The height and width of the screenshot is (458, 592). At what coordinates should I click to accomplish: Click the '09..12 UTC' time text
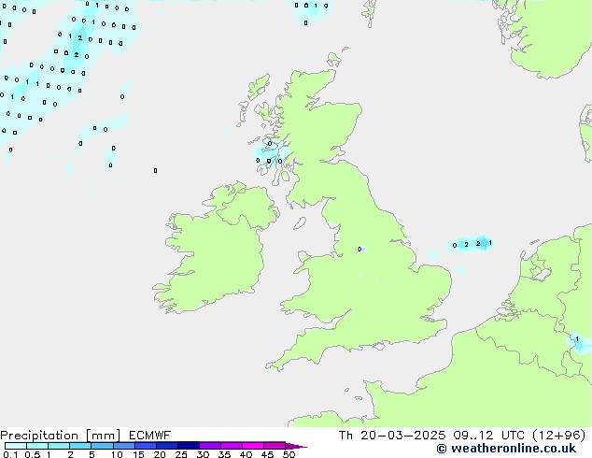coord(489,436)
